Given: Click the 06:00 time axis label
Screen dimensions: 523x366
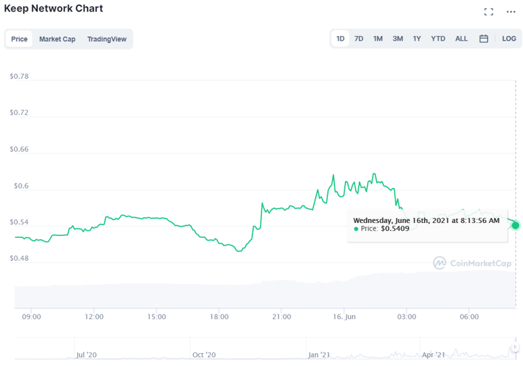Looking at the screenshot, I should (469, 317).
